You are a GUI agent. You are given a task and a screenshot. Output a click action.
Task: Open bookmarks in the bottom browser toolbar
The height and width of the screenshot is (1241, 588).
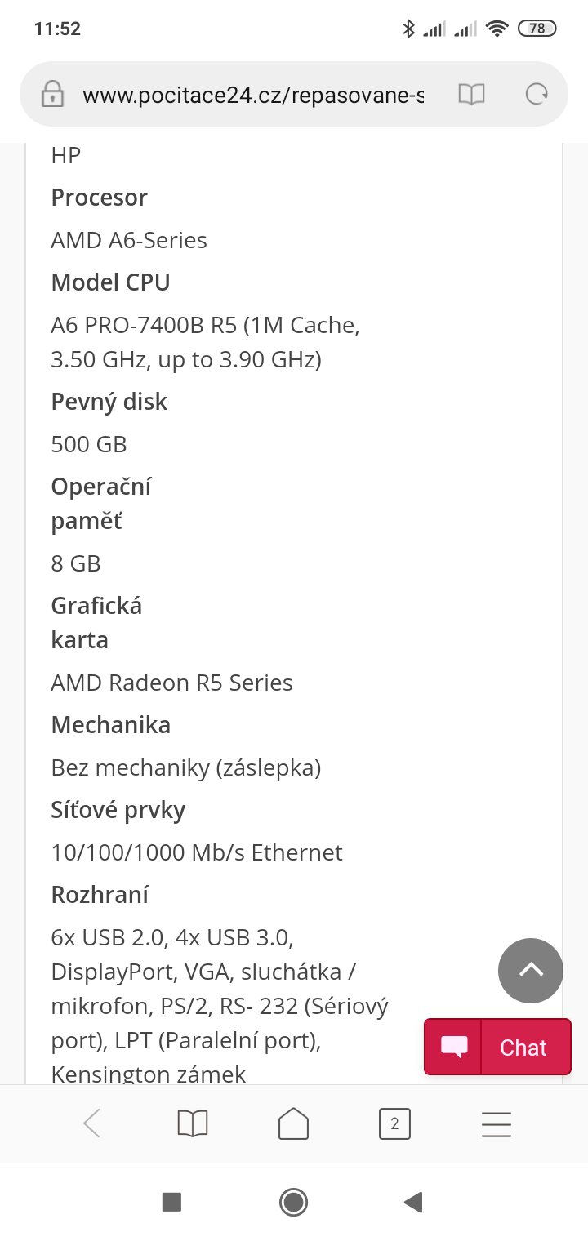pos(193,1123)
